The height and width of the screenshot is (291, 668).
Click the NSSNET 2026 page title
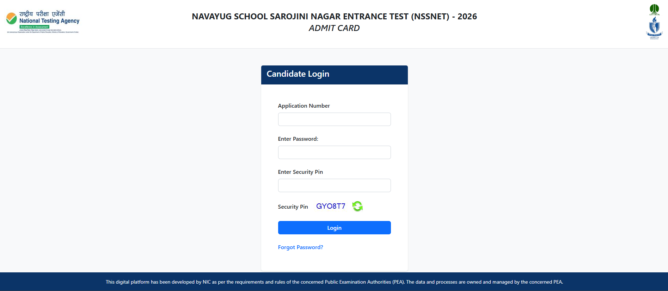click(334, 17)
